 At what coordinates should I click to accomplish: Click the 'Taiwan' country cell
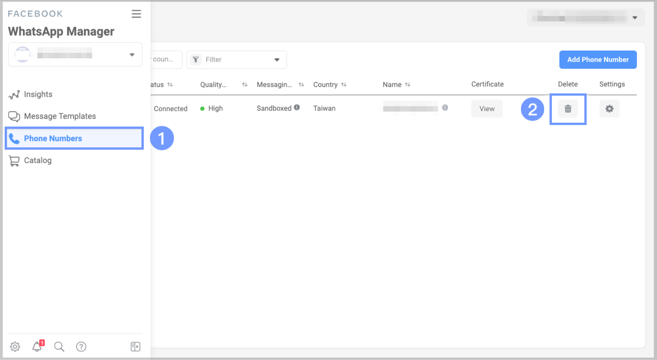pos(324,108)
